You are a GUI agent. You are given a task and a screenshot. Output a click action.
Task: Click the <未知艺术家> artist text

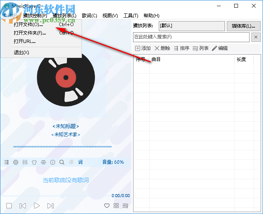click(x=66, y=134)
